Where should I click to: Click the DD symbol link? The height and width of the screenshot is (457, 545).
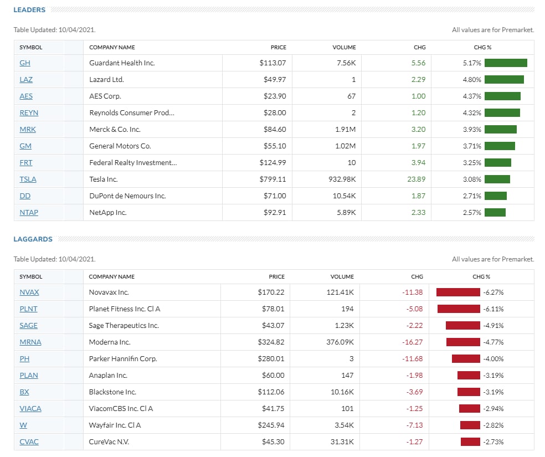(25, 196)
